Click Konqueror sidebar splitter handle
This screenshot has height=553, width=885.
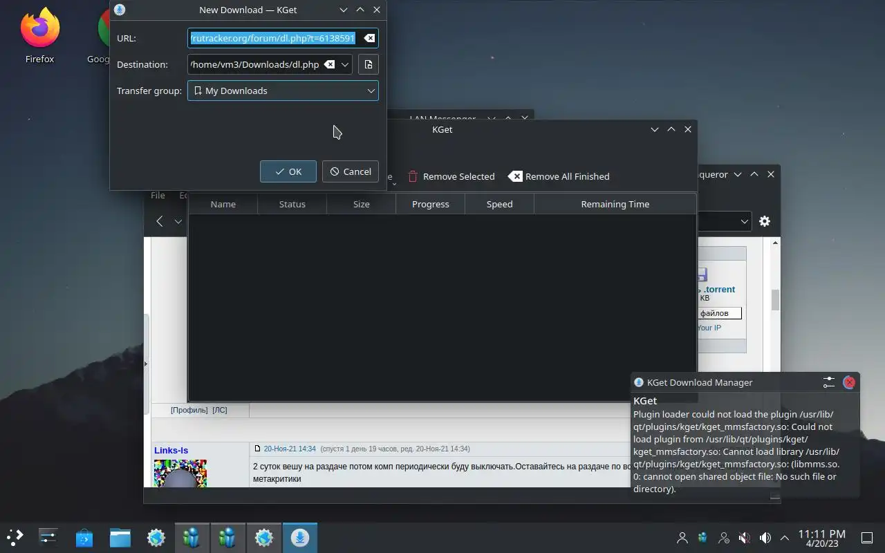pos(145,364)
